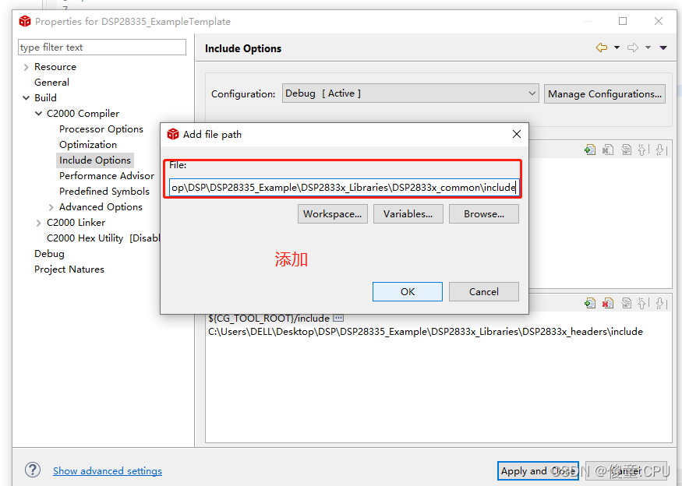Click the upper list Edit path icon
Screen dimensions: 682x486
point(626,150)
